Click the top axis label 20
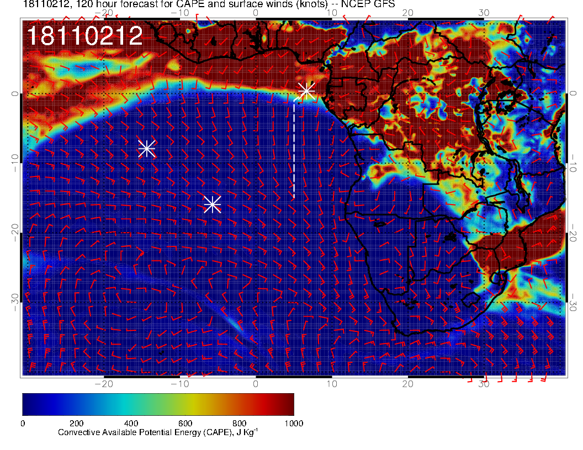This screenshot has width=583, height=450. pos(408,12)
